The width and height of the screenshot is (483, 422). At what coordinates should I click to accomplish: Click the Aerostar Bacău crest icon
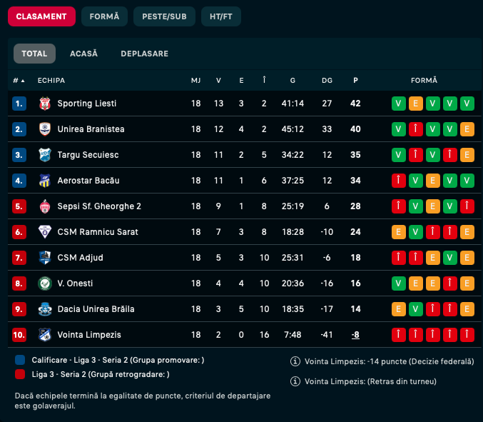click(45, 181)
